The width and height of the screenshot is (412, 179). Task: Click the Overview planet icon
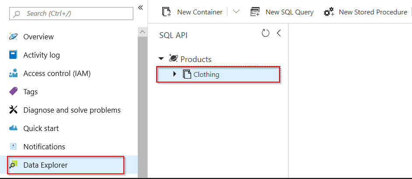[x=13, y=37]
